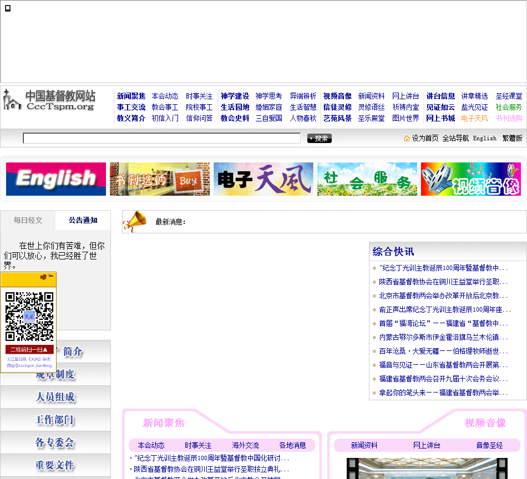Screen dimensions: 527x479
Task: Open 重要文件 in the sidebar
Action: 55,465
